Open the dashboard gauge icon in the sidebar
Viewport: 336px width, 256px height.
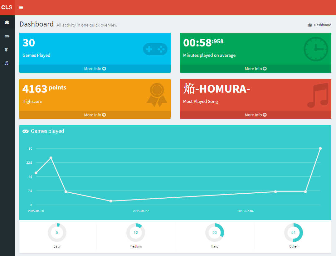7,22
